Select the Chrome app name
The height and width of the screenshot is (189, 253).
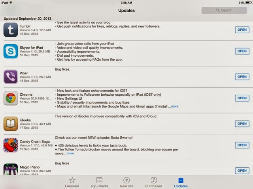26,94
